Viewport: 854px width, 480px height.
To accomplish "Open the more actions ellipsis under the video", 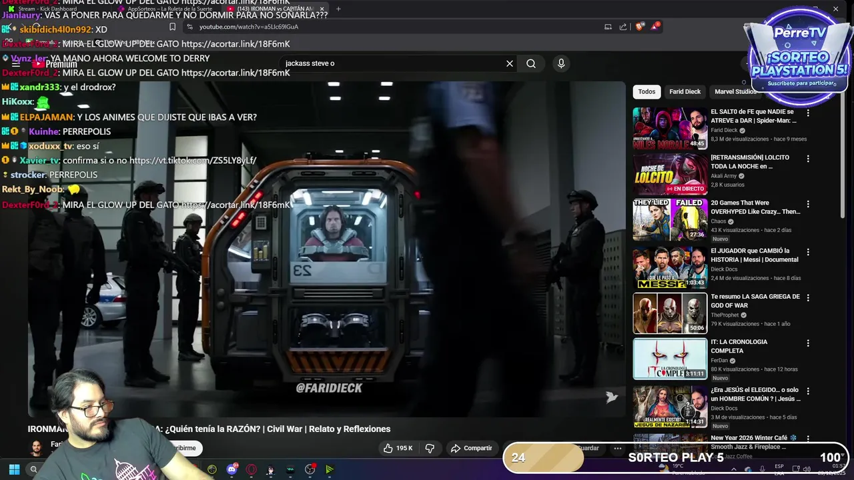I will (618, 448).
